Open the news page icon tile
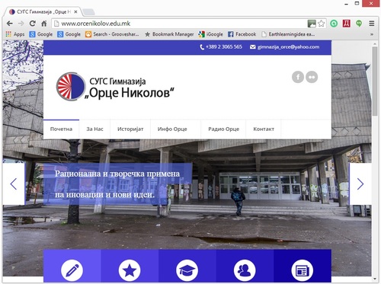This screenshot has width=381, height=284. pyautogui.click(x=303, y=270)
